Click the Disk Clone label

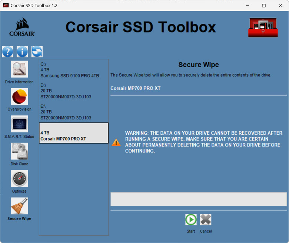coord(20,164)
